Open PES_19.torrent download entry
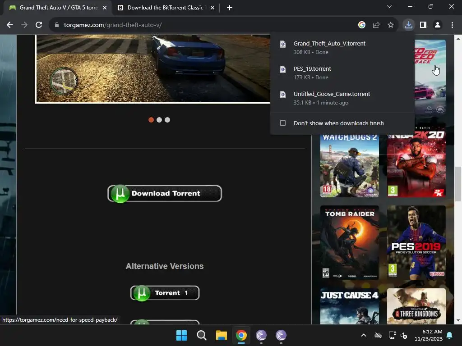Viewport: 462px width, 346px height. [342, 73]
